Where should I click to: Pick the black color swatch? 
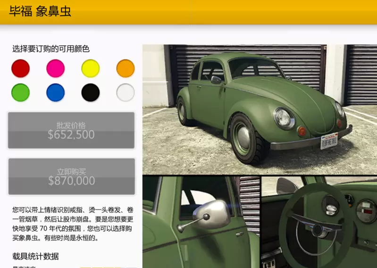click(x=91, y=92)
